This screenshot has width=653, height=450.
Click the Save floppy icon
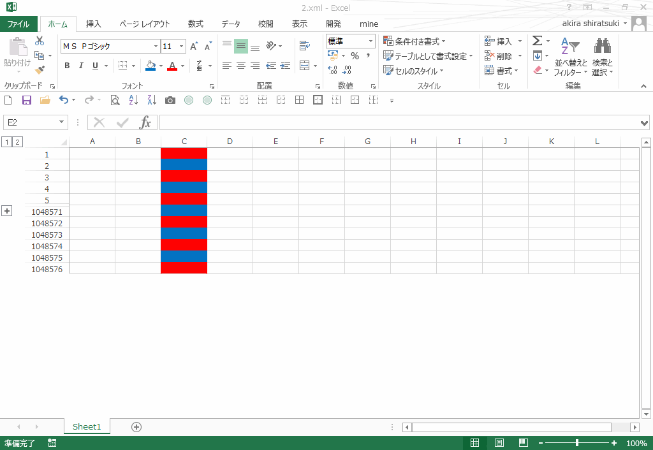(x=27, y=100)
